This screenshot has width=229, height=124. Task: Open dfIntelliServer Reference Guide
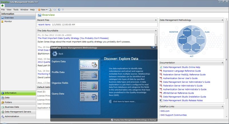click(178, 93)
